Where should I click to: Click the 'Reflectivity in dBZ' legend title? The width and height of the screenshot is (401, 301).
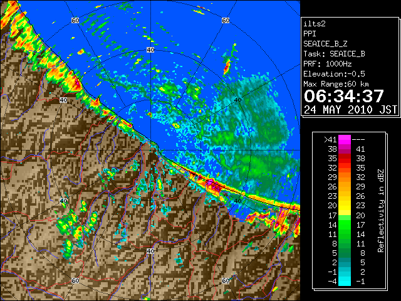click(380, 211)
